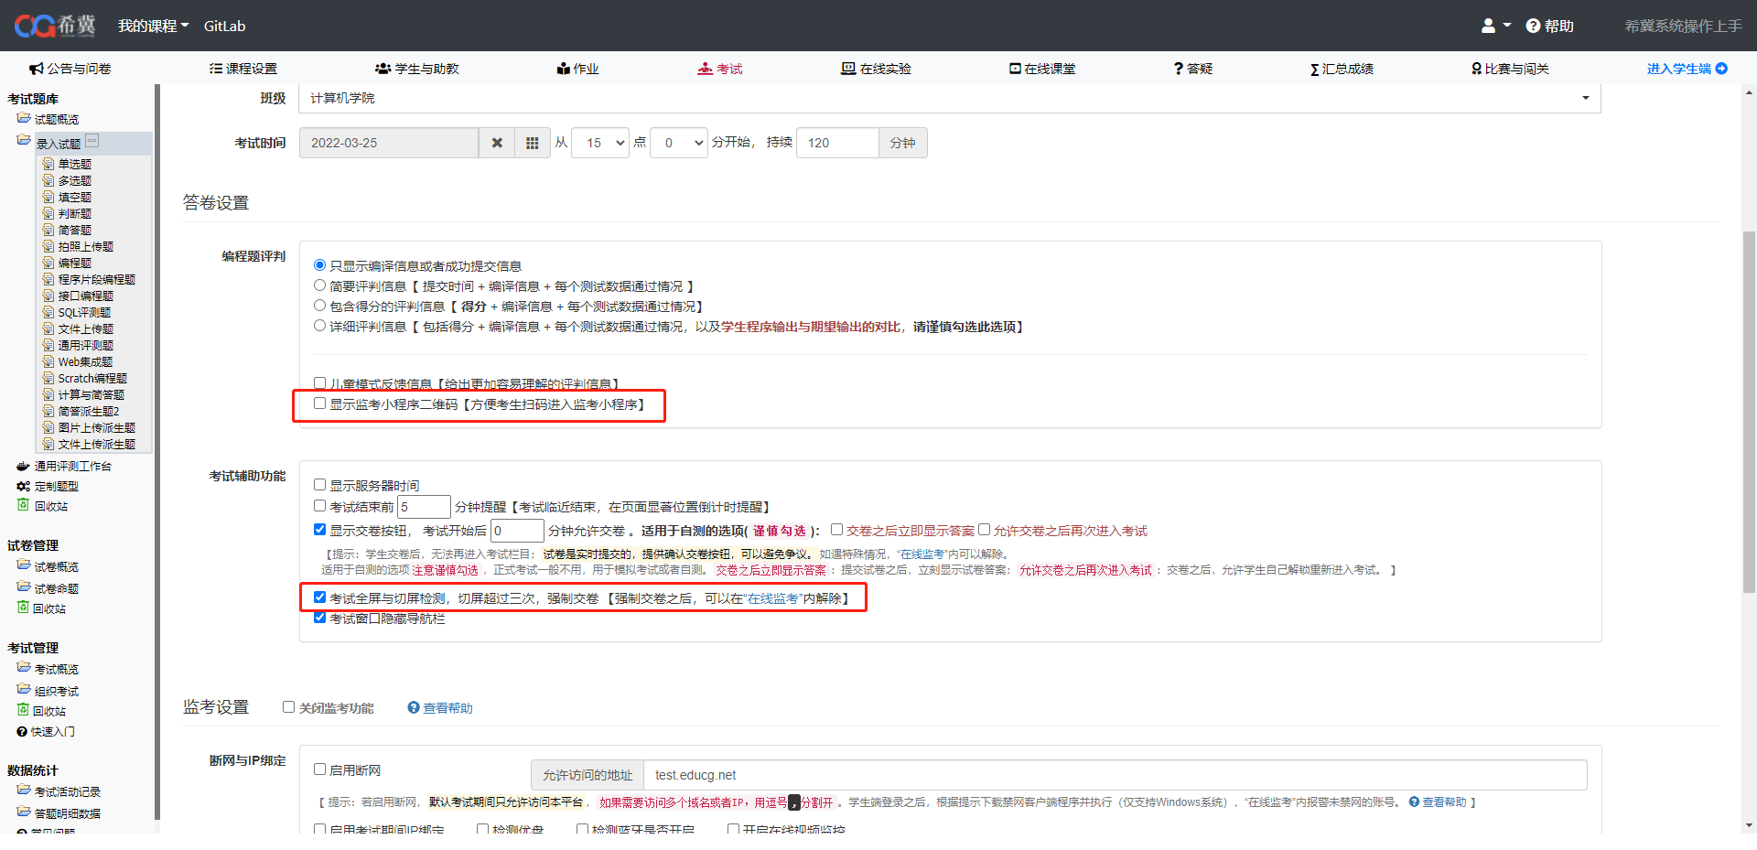Click the exam date field 2022-03-25
The width and height of the screenshot is (1757, 850).
389,143
